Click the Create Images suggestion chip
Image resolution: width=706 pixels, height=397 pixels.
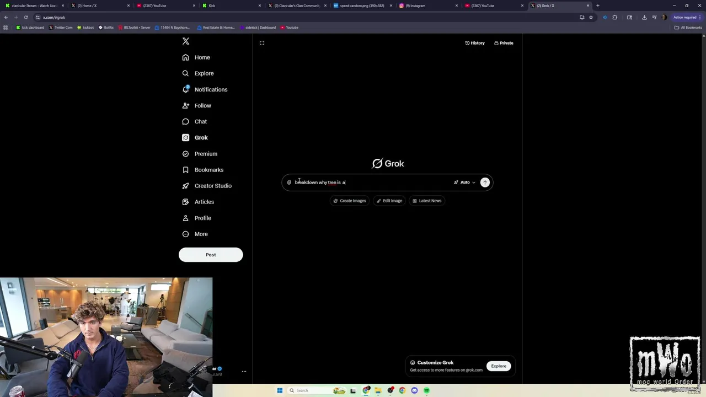[x=350, y=201]
